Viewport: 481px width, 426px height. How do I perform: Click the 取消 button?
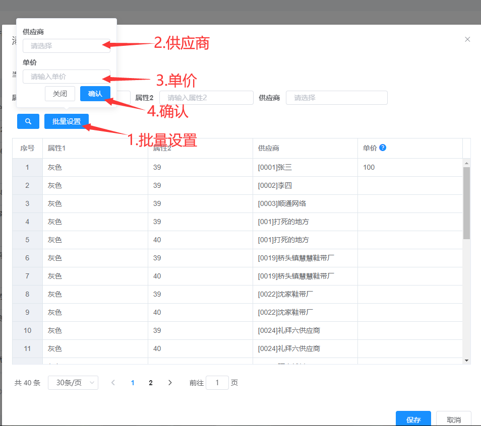pyautogui.click(x=453, y=419)
